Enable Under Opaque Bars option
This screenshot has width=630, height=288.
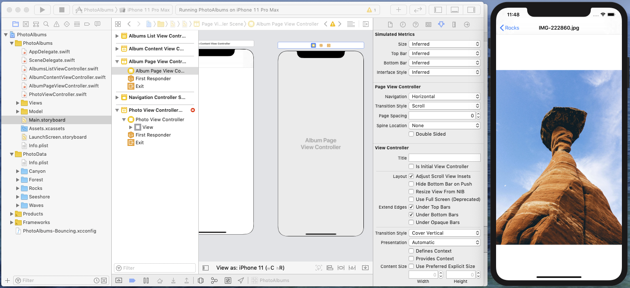pos(411,222)
